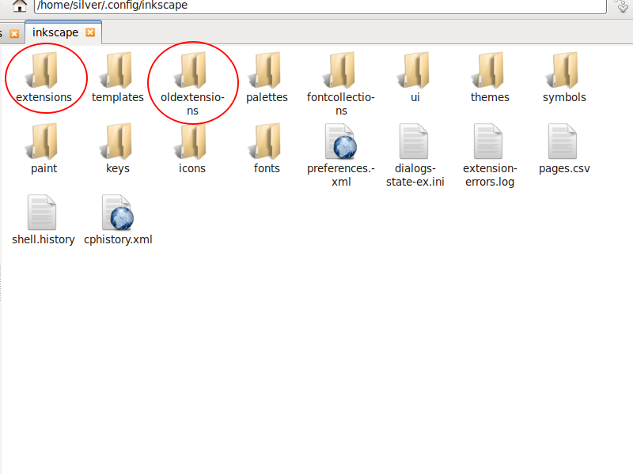The image size is (633, 474).
Task: Open the paint folder
Action: (44, 141)
